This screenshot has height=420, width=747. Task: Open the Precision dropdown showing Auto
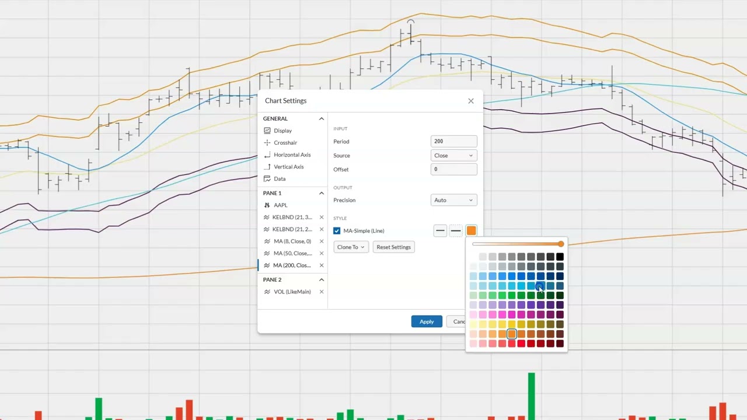pos(453,200)
